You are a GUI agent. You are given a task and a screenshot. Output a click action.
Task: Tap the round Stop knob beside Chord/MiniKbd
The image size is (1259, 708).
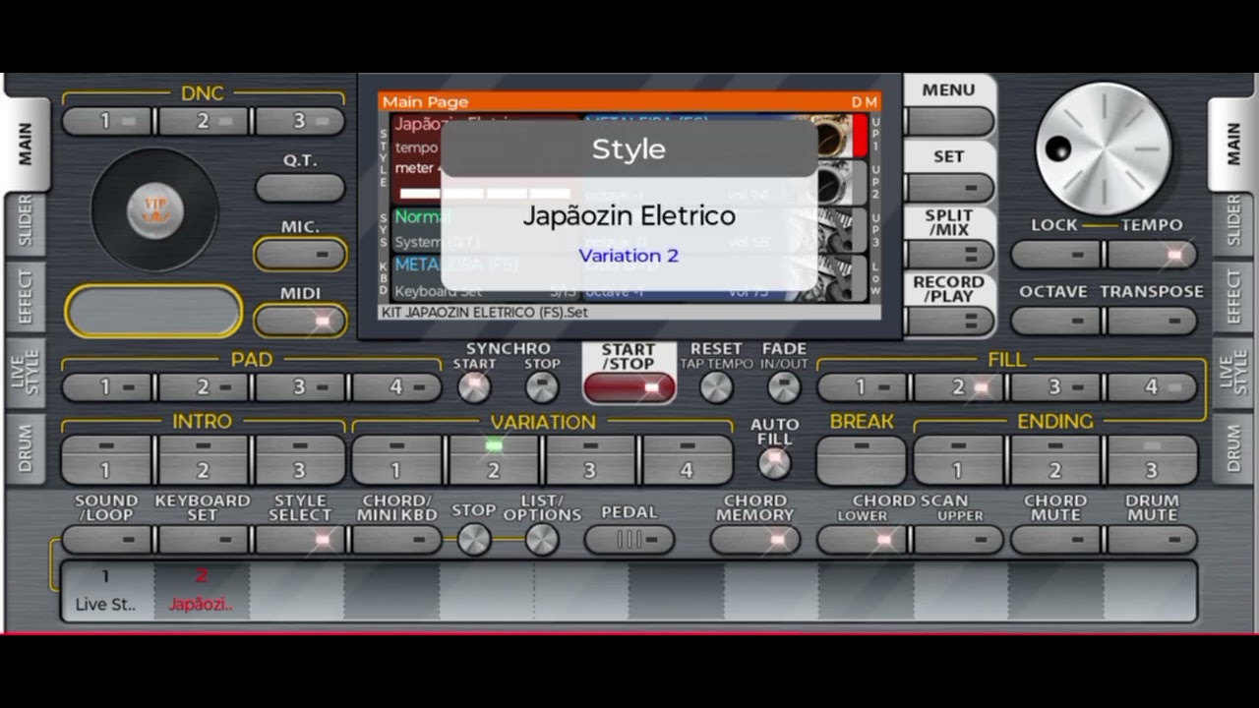pyautogui.click(x=473, y=539)
